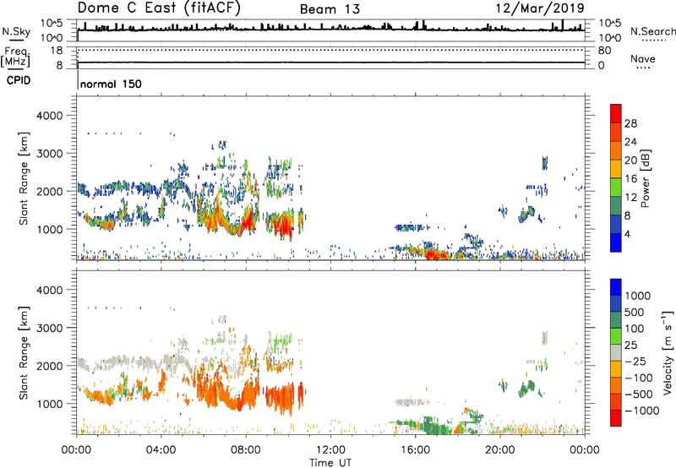The height and width of the screenshot is (468, 676).
Task: Click the Power [dB] colorbar title
Action: click(645, 178)
